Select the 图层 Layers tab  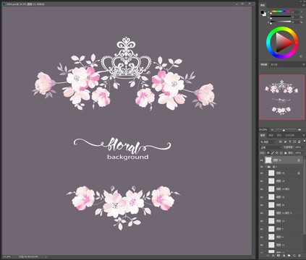click(x=263, y=135)
